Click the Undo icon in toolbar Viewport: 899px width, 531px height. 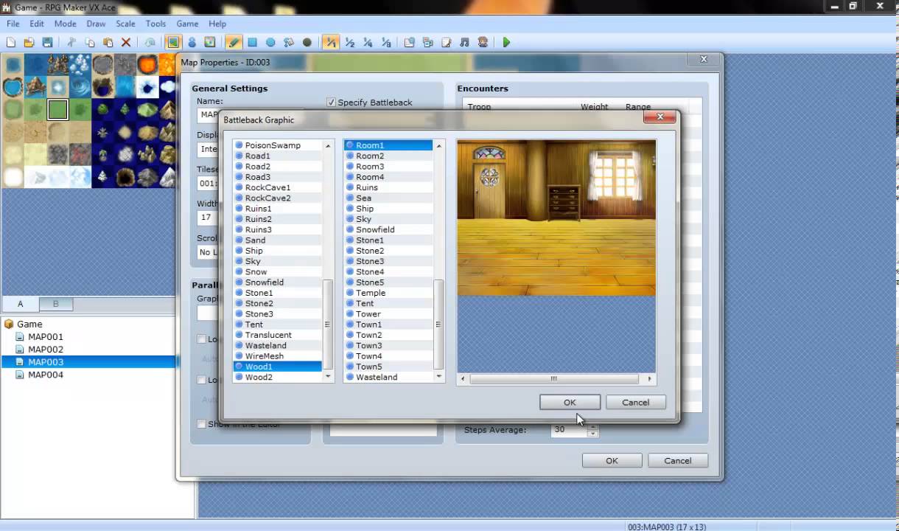pos(150,43)
